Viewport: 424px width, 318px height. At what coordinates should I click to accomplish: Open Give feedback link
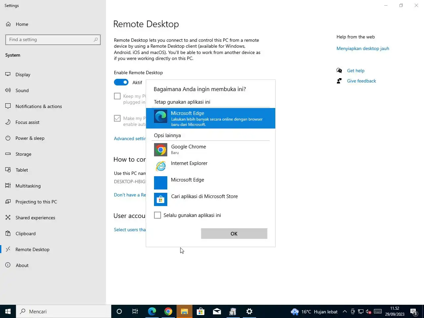[x=361, y=81]
